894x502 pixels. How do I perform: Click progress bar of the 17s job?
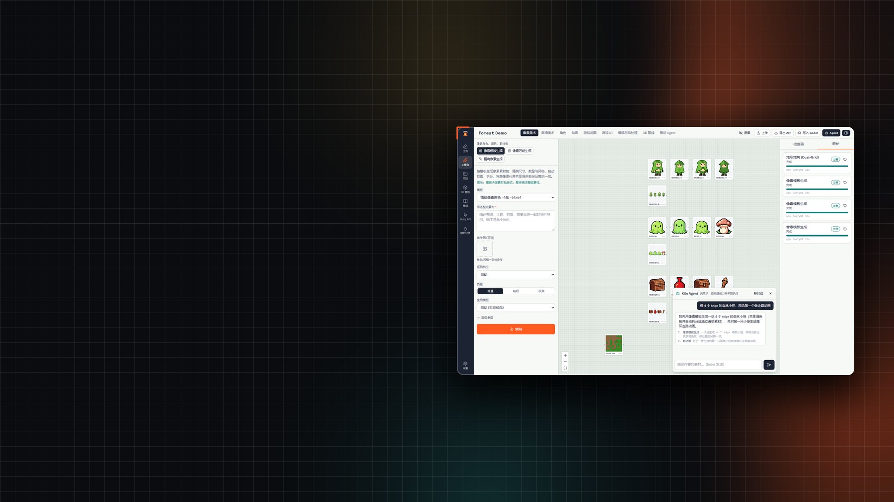pyautogui.click(x=817, y=236)
